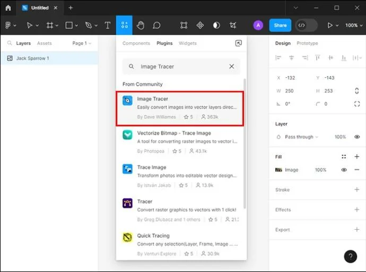Screen dimensions: 366x272
Task: Select the Move tool
Action: 29,25
